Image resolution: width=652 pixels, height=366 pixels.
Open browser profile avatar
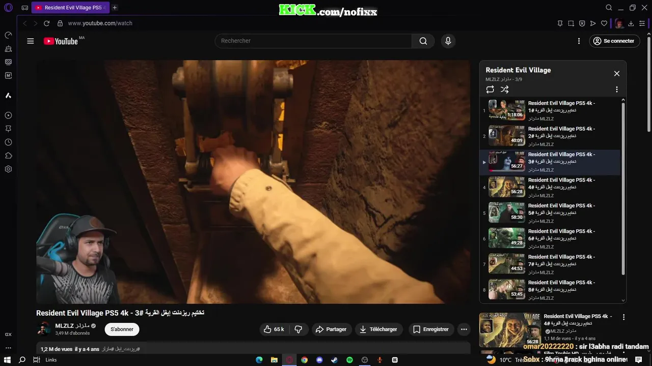(619, 23)
